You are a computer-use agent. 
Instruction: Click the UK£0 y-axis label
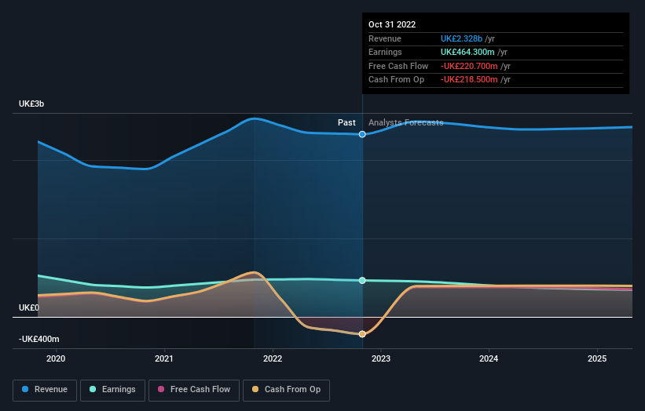[x=29, y=308]
